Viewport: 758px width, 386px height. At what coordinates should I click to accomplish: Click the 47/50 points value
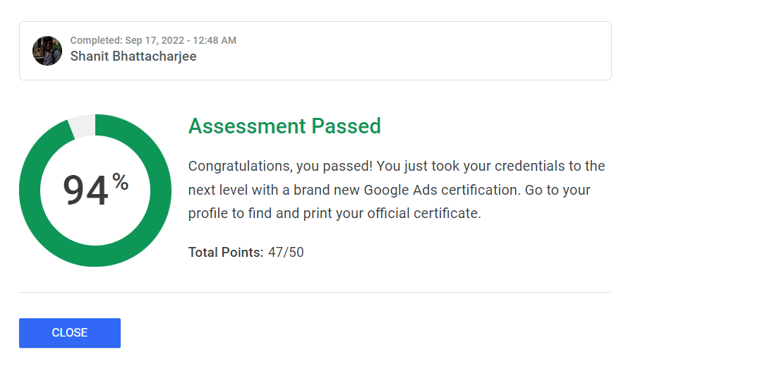[286, 252]
